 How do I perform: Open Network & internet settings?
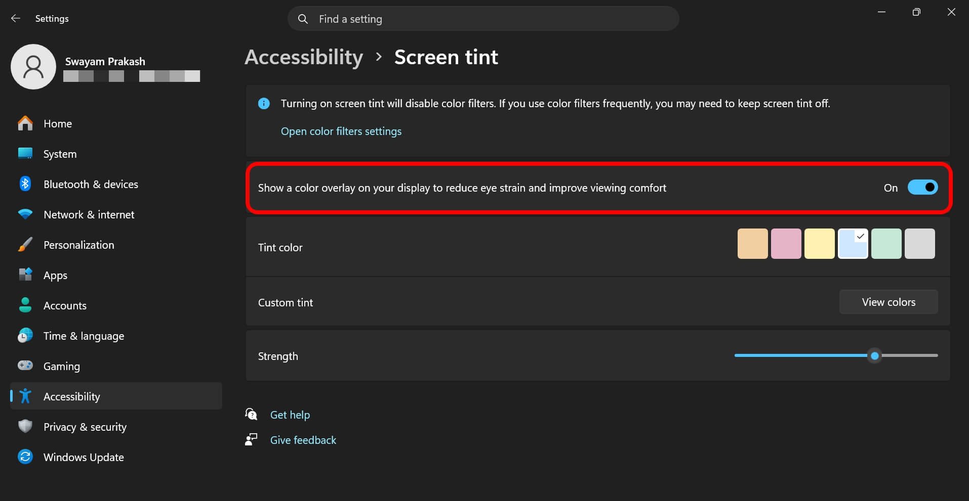(116, 214)
